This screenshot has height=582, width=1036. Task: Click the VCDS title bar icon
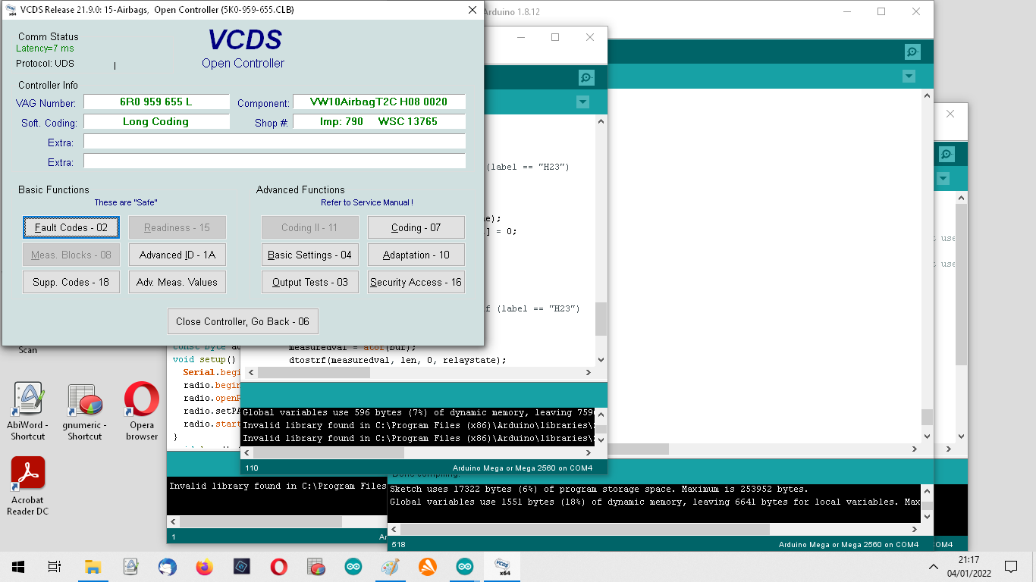[11, 10]
